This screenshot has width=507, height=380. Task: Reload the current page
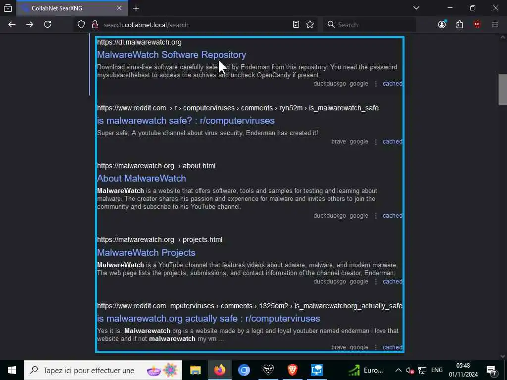[48, 25]
